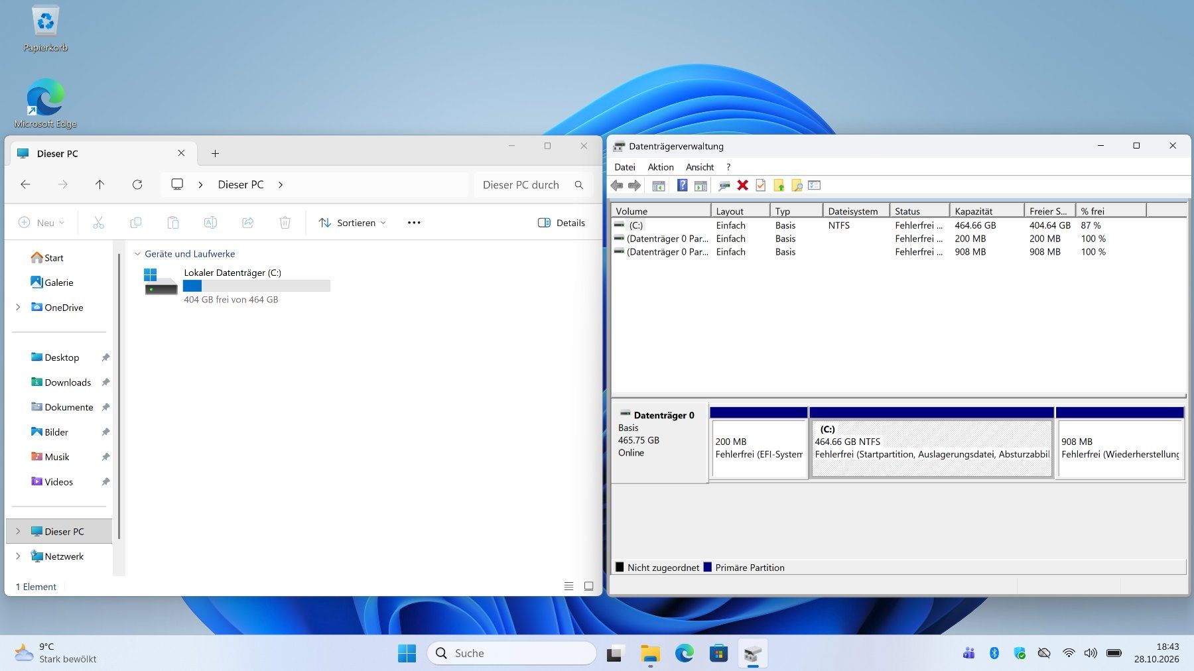Screen dimensions: 1194x671
Task: Click the checklist settings icon in Datenträgerverwaltung toolbar
Action: (x=815, y=186)
